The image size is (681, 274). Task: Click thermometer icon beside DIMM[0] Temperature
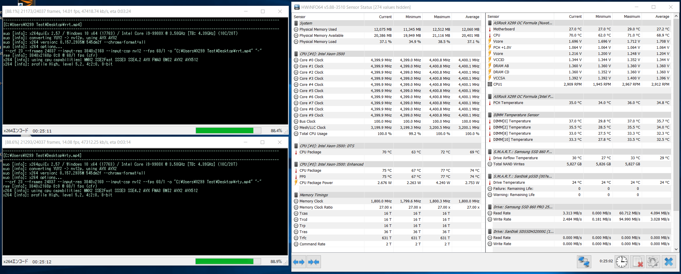point(490,121)
